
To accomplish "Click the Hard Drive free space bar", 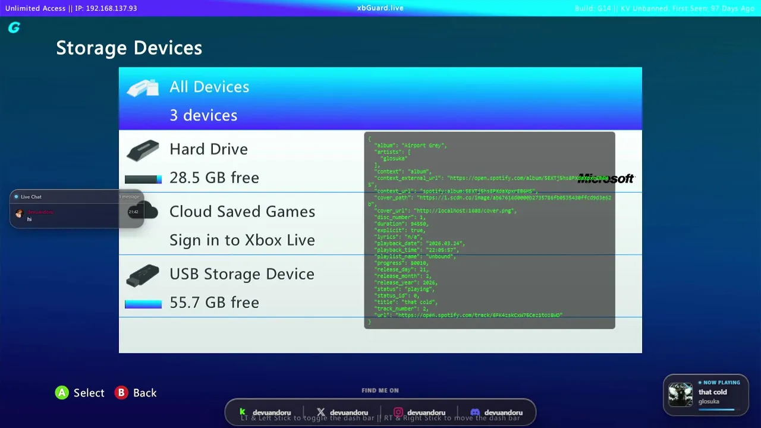I will [x=143, y=179].
